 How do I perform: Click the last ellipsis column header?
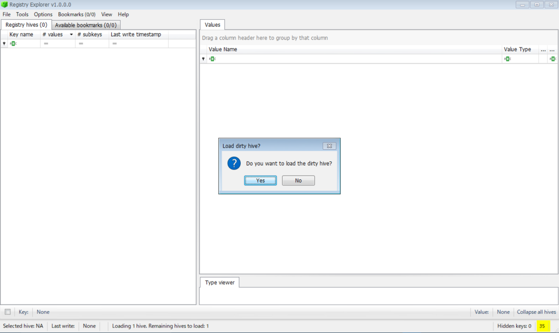[552, 50]
